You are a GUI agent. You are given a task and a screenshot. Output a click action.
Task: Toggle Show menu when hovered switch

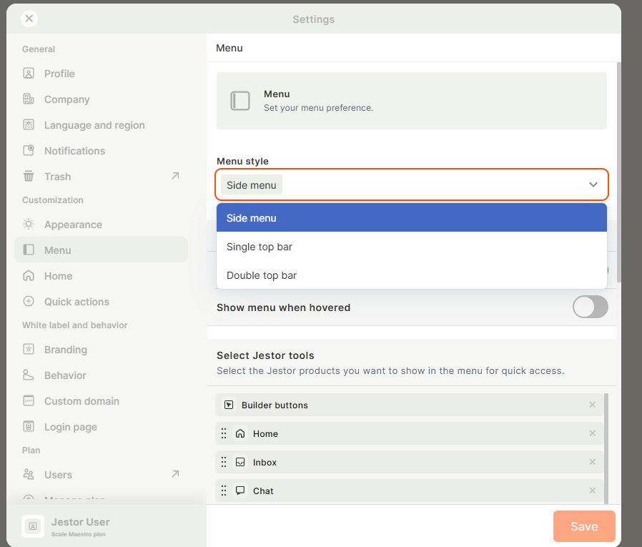point(590,307)
